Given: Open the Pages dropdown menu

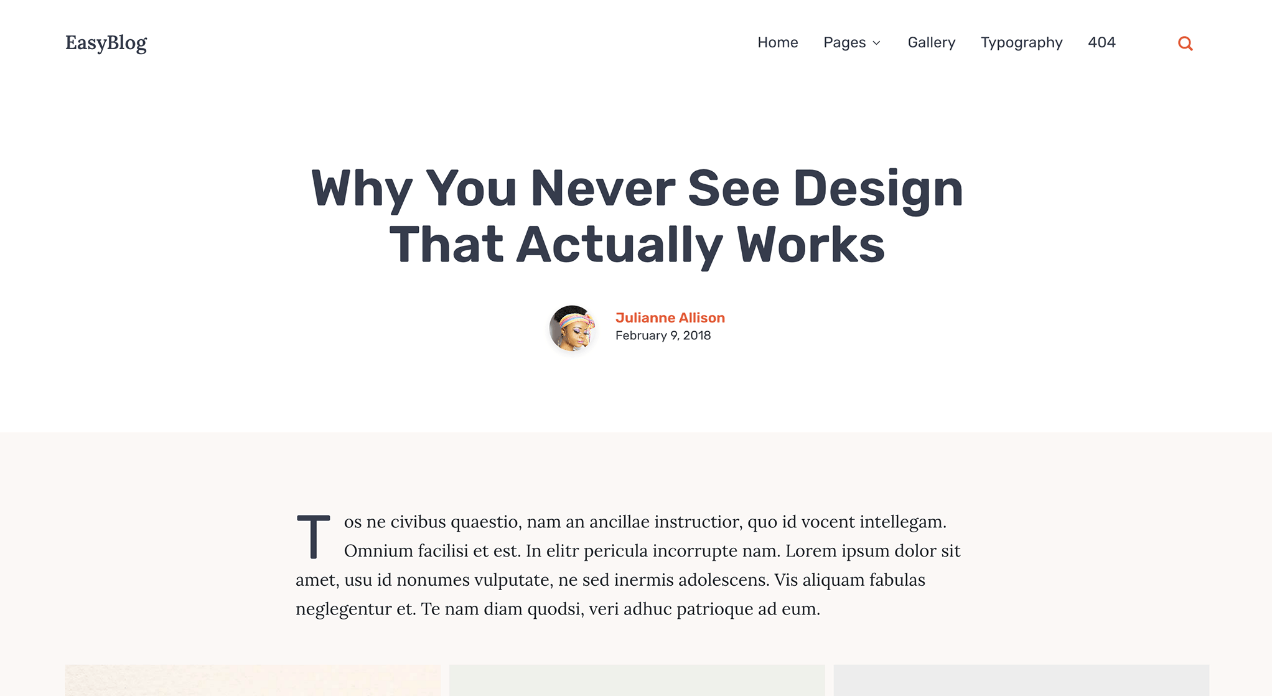Looking at the screenshot, I should (x=851, y=42).
